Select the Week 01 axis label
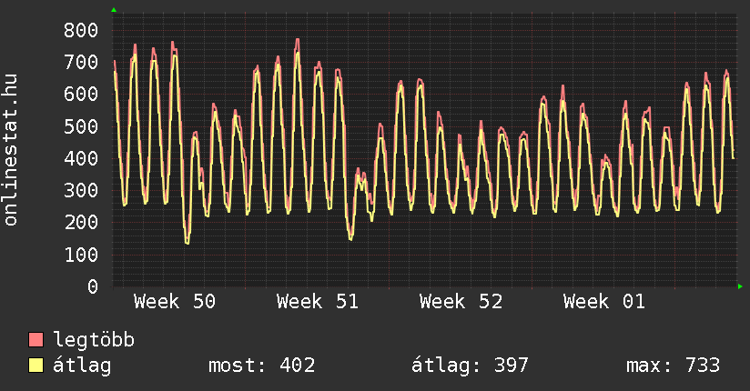The width and height of the screenshot is (750, 391). click(x=603, y=302)
